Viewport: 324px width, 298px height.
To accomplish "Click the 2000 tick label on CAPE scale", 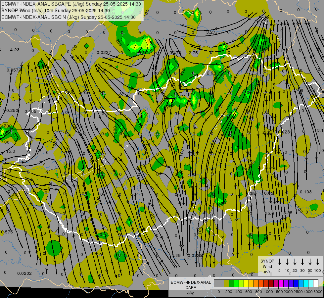I will coord(288,292).
